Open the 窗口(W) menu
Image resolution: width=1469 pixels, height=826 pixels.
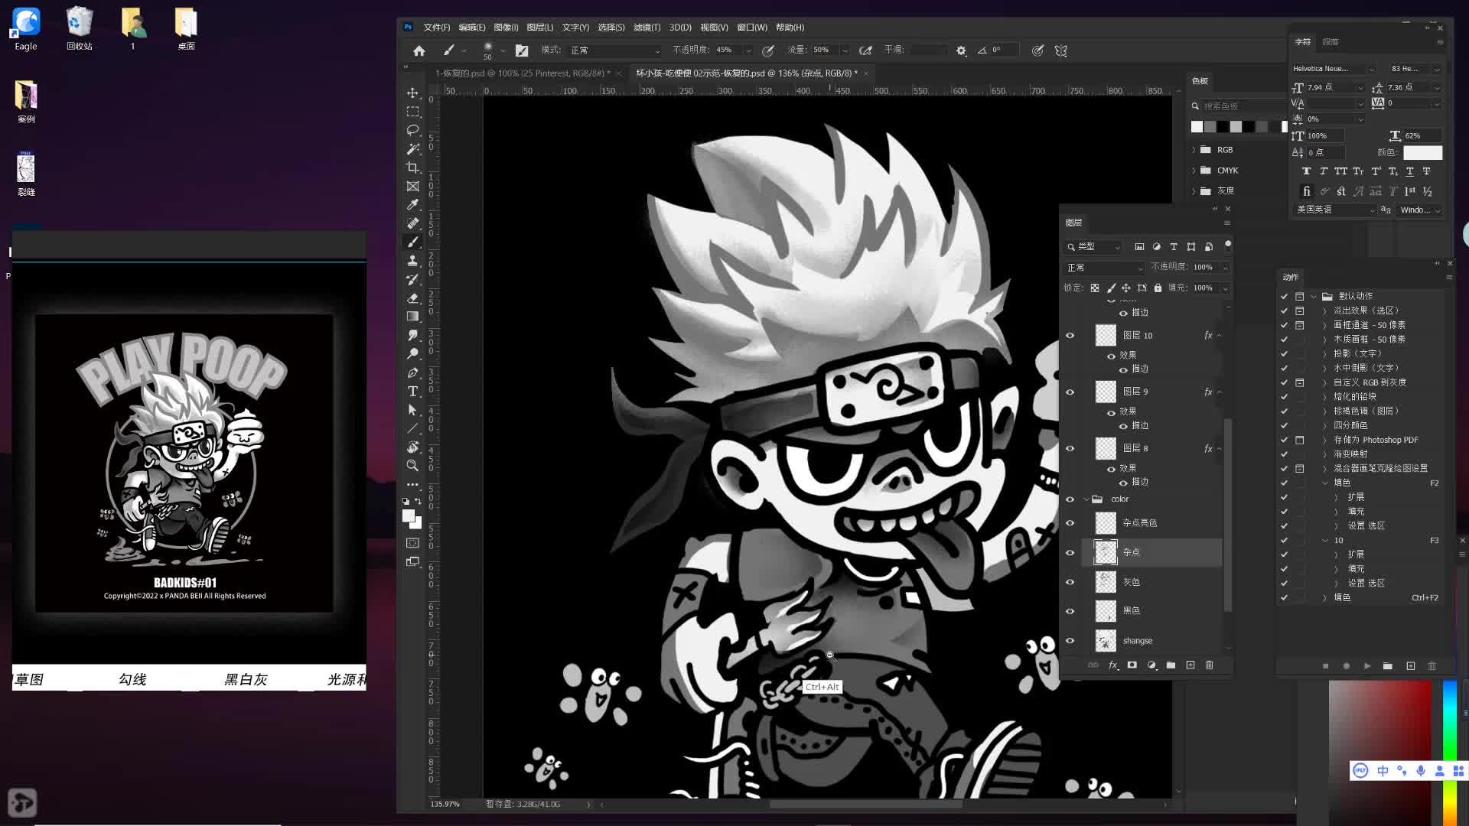[x=751, y=28]
